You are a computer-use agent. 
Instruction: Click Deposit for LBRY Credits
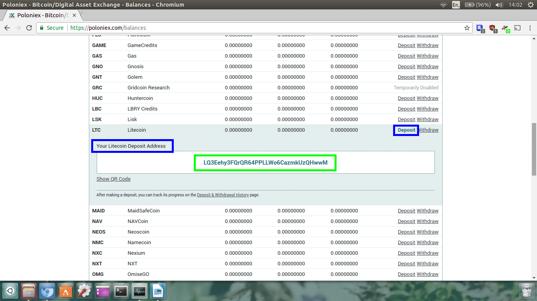406,109
